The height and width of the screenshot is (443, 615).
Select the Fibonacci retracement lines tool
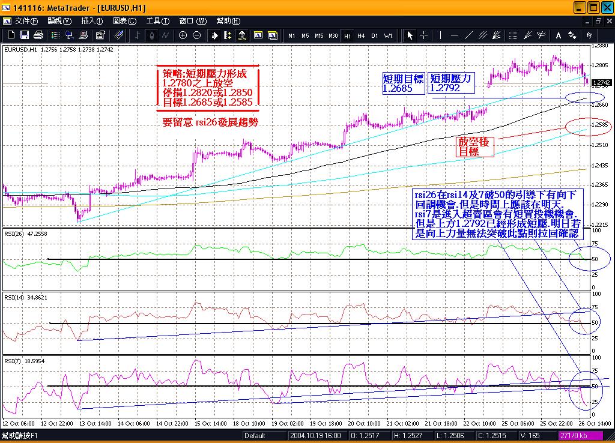pos(513,35)
